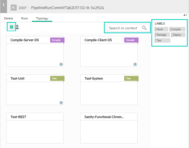Switch to topology graph view icon
This screenshot has width=189, height=148.
pos(17,27)
